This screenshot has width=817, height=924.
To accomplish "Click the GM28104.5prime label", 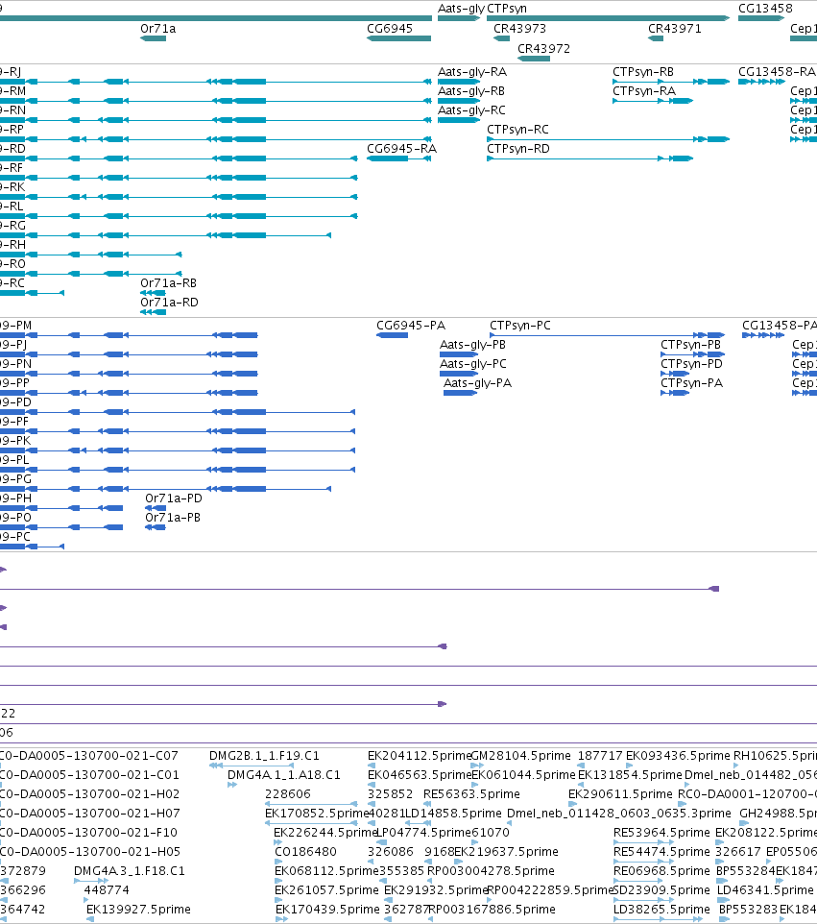I will [521, 756].
